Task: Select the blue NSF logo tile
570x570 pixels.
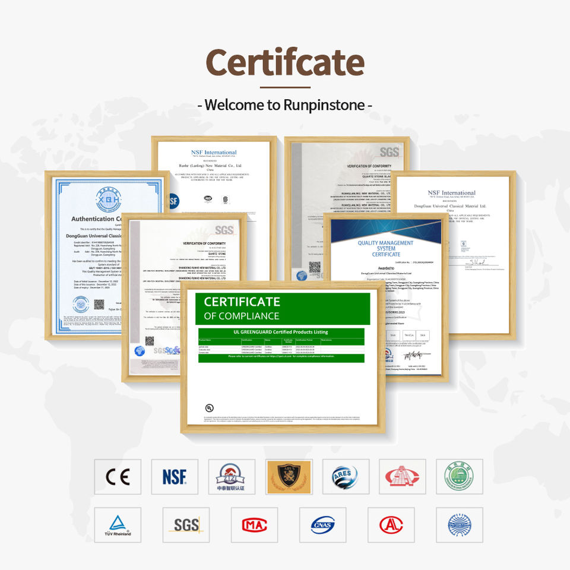Action: 175,477
